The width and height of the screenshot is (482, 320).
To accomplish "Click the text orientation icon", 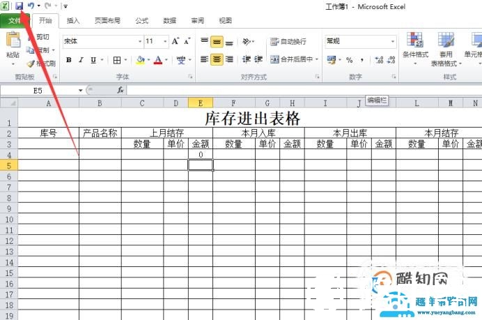I will click(x=247, y=41).
